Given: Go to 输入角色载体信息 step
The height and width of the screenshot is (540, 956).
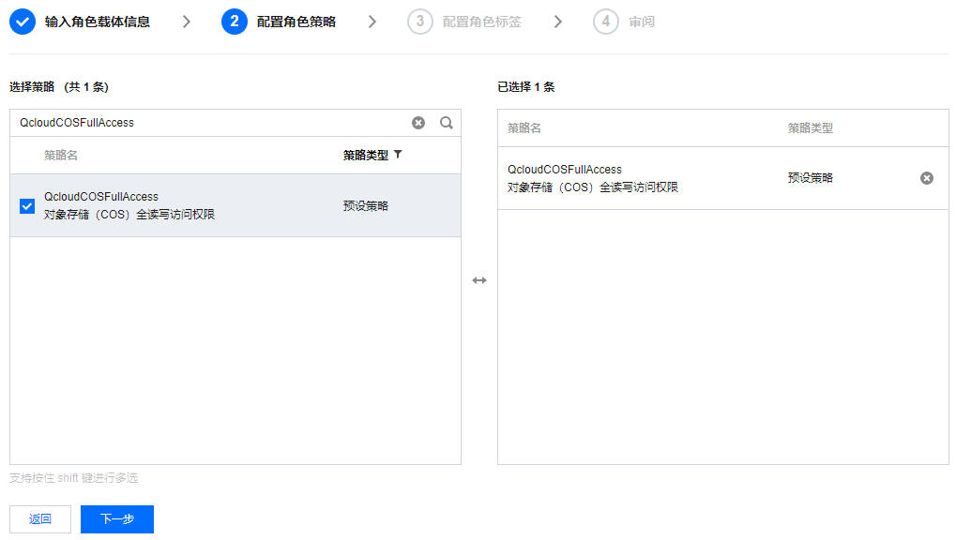Looking at the screenshot, I should point(98,22).
